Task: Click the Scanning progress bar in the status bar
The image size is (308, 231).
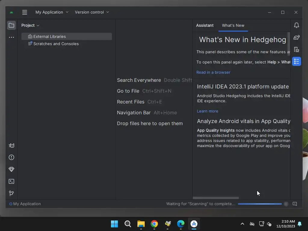Action: (x=260, y=204)
